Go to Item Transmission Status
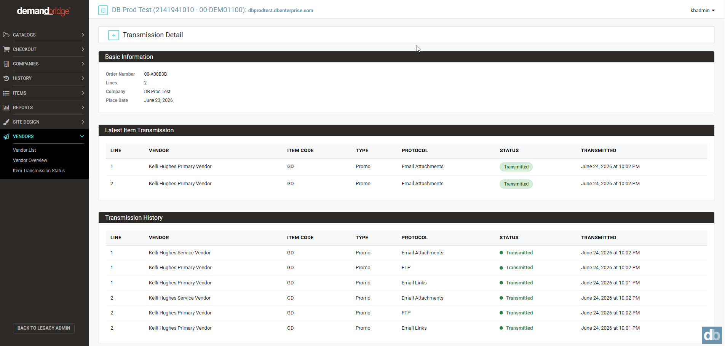 [x=39, y=171]
